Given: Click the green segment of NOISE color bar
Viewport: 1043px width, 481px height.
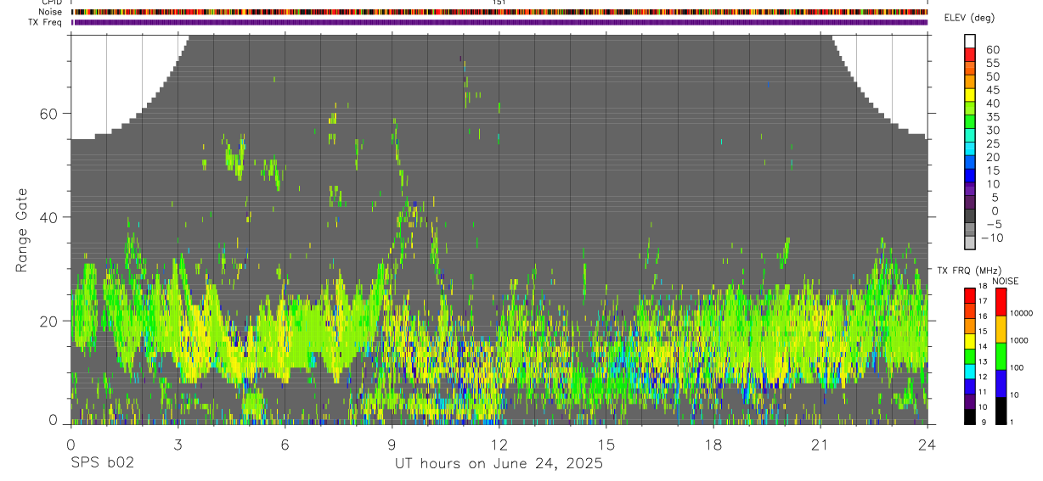Looking at the screenshot, I should coord(1001,356).
